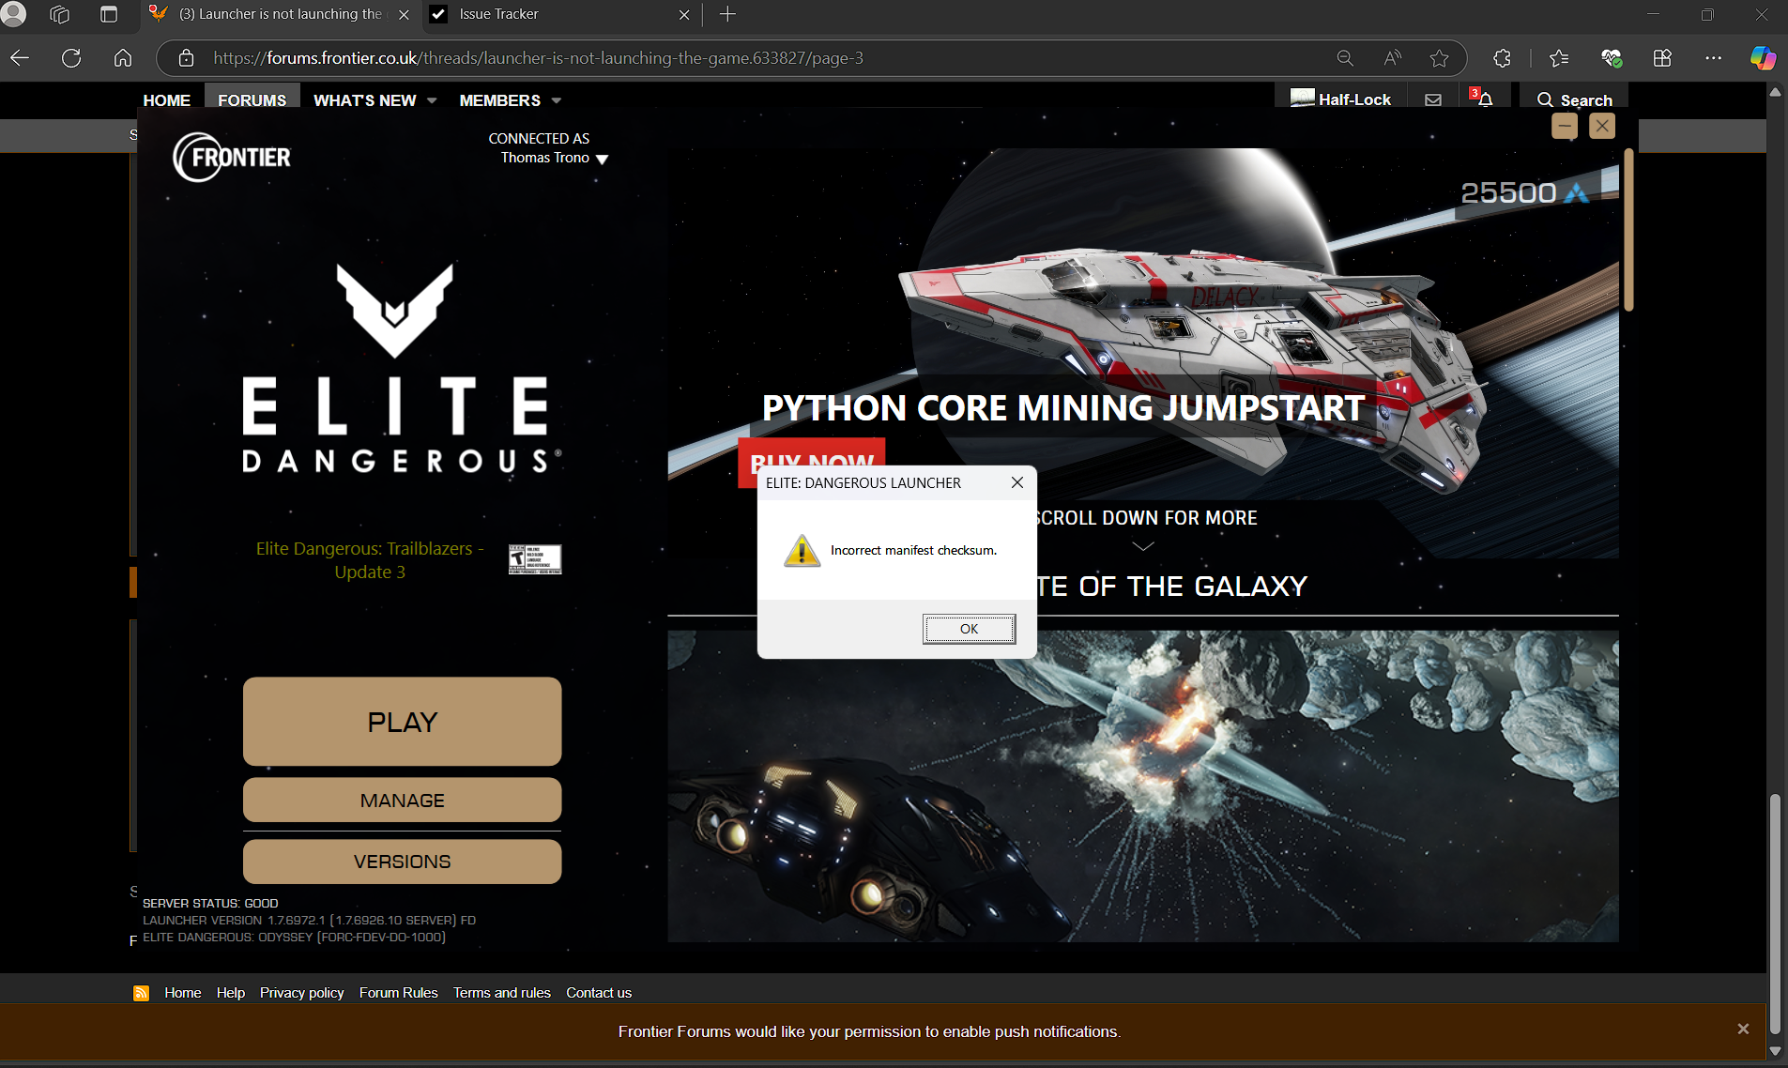Expand the WHAT'S NEW dropdown arrow
1788x1068 pixels.
432,100
